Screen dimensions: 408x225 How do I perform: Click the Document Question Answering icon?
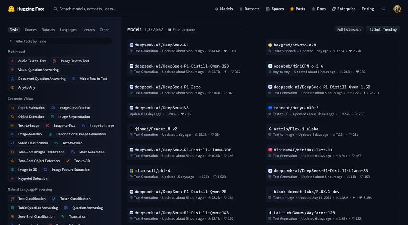(12, 79)
